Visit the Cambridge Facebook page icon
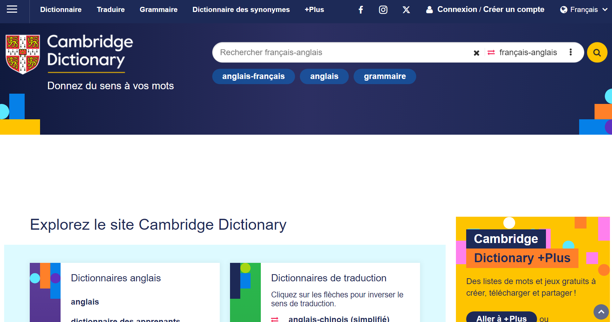This screenshot has height=322, width=612. pos(361,10)
